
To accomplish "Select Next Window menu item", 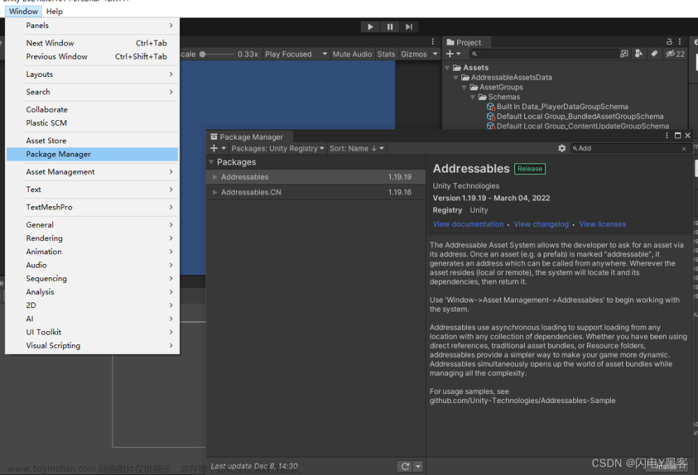I will 92,43.
